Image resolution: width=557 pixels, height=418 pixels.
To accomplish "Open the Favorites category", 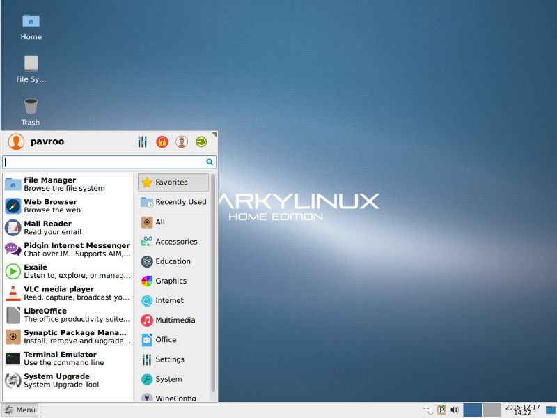I will coord(173,183).
